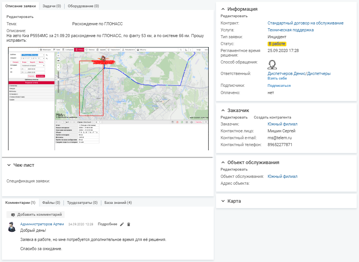Open the Файлы (0) tab
This screenshot has width=359, height=262.
51,202
